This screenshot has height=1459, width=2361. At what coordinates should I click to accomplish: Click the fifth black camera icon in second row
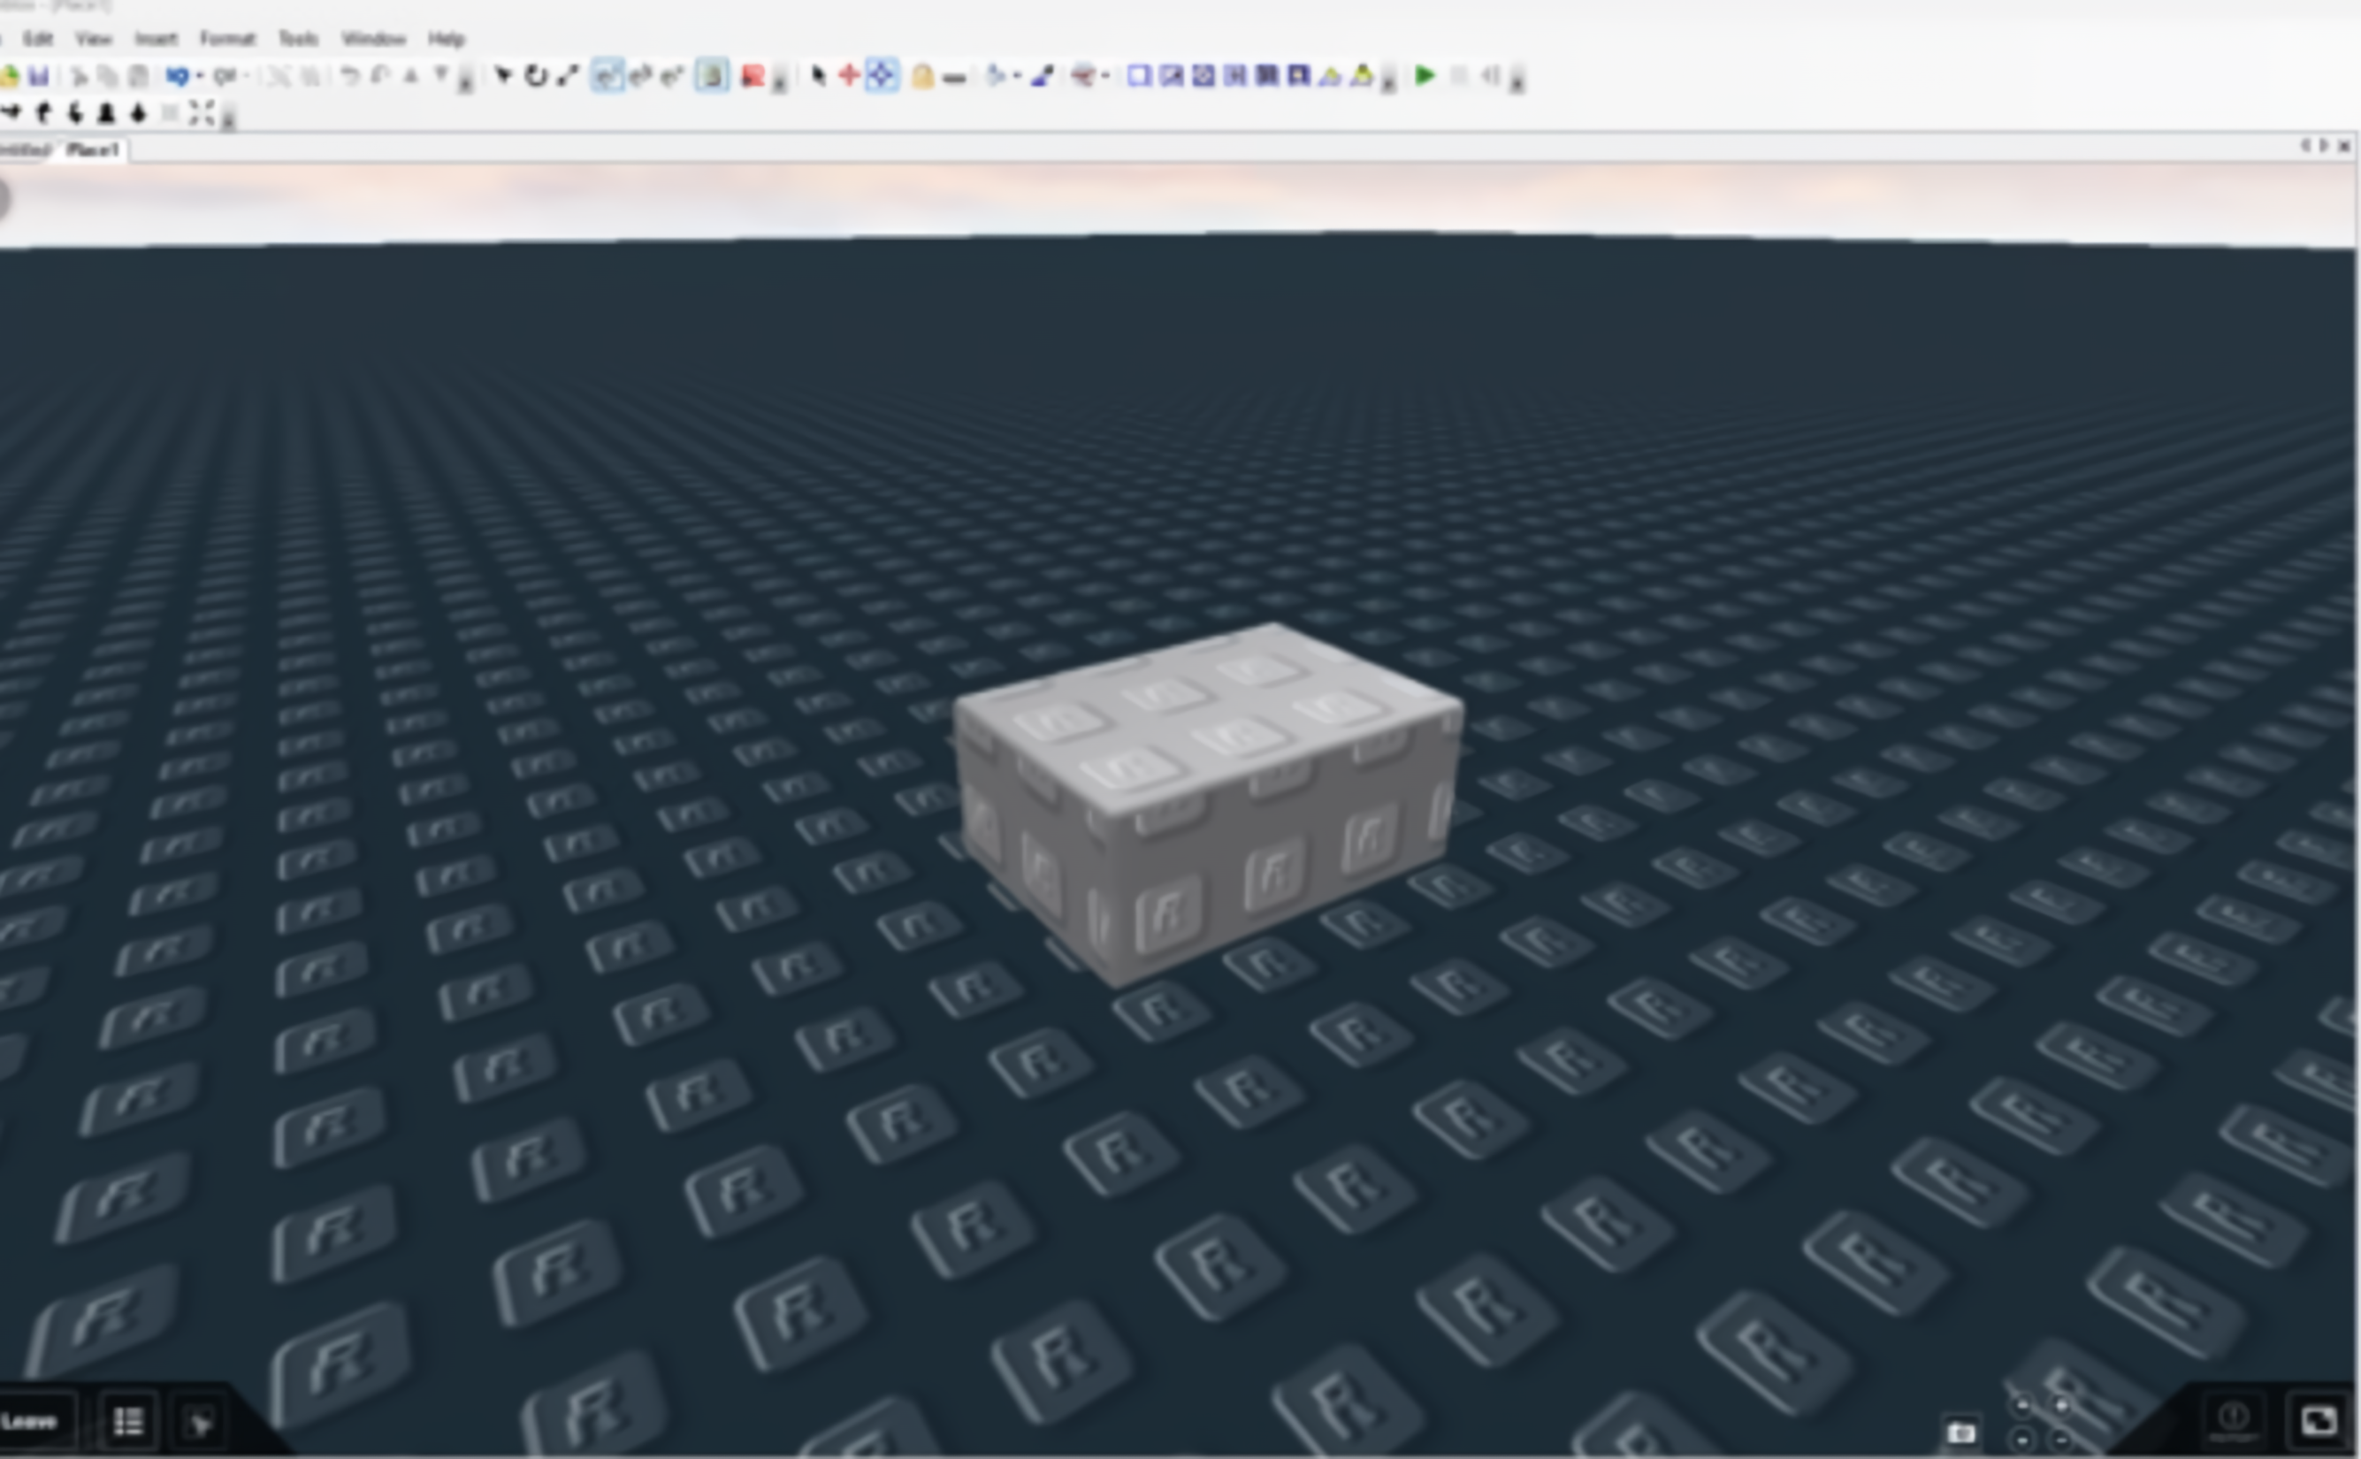tap(139, 114)
